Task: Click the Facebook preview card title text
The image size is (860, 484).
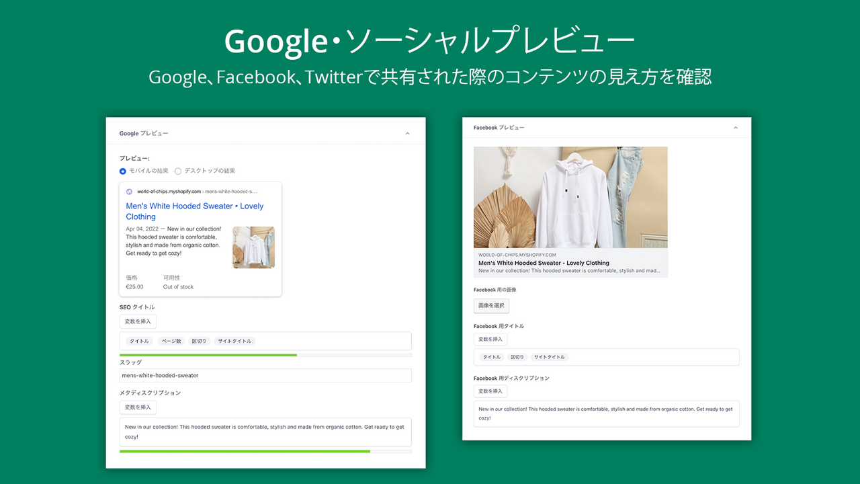Action: [x=544, y=263]
